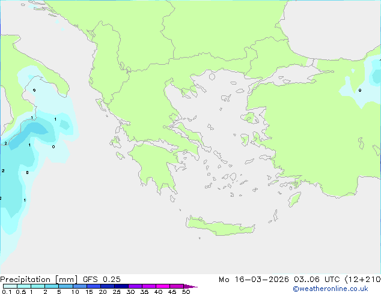Click the 'GFS 0.25' model label

102,280
